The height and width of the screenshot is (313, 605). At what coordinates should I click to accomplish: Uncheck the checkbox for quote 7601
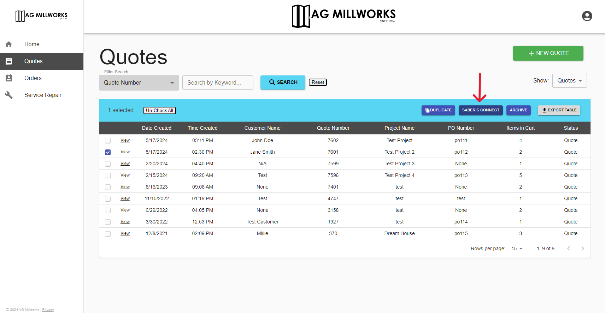tap(108, 152)
